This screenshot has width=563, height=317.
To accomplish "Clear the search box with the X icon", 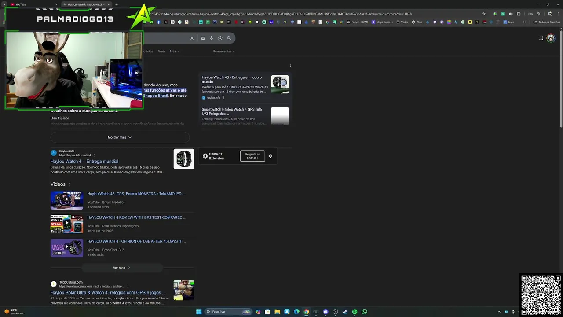I will click(x=192, y=38).
